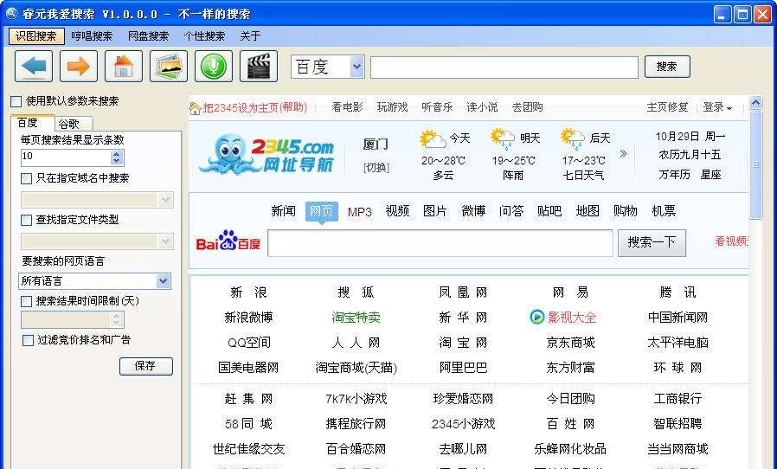Viewport: 777px width, 469px height.
Task: Open the home page house icon
Action: (x=124, y=66)
